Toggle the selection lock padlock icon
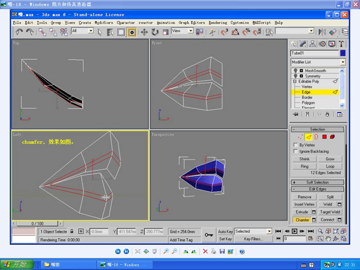Screen dimensions: 360x270 (x=73, y=231)
